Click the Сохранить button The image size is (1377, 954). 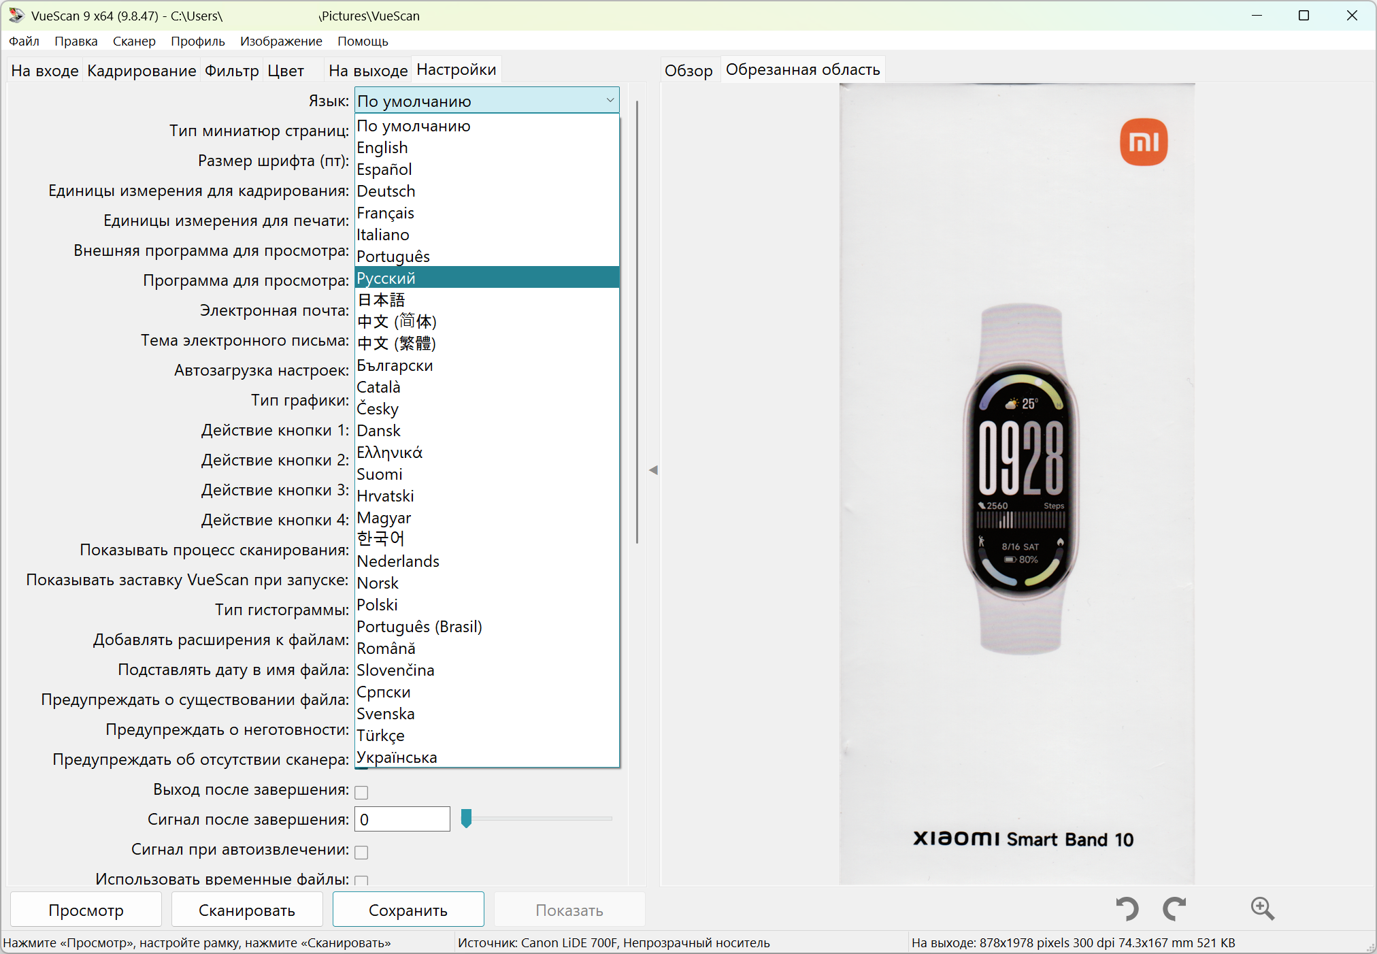point(408,910)
